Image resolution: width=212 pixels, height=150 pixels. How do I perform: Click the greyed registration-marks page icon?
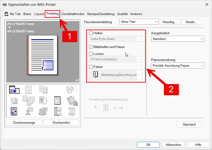pos(28,90)
